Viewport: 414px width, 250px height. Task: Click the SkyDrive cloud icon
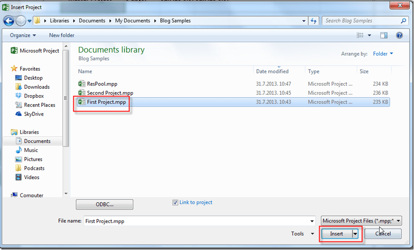(x=18, y=114)
